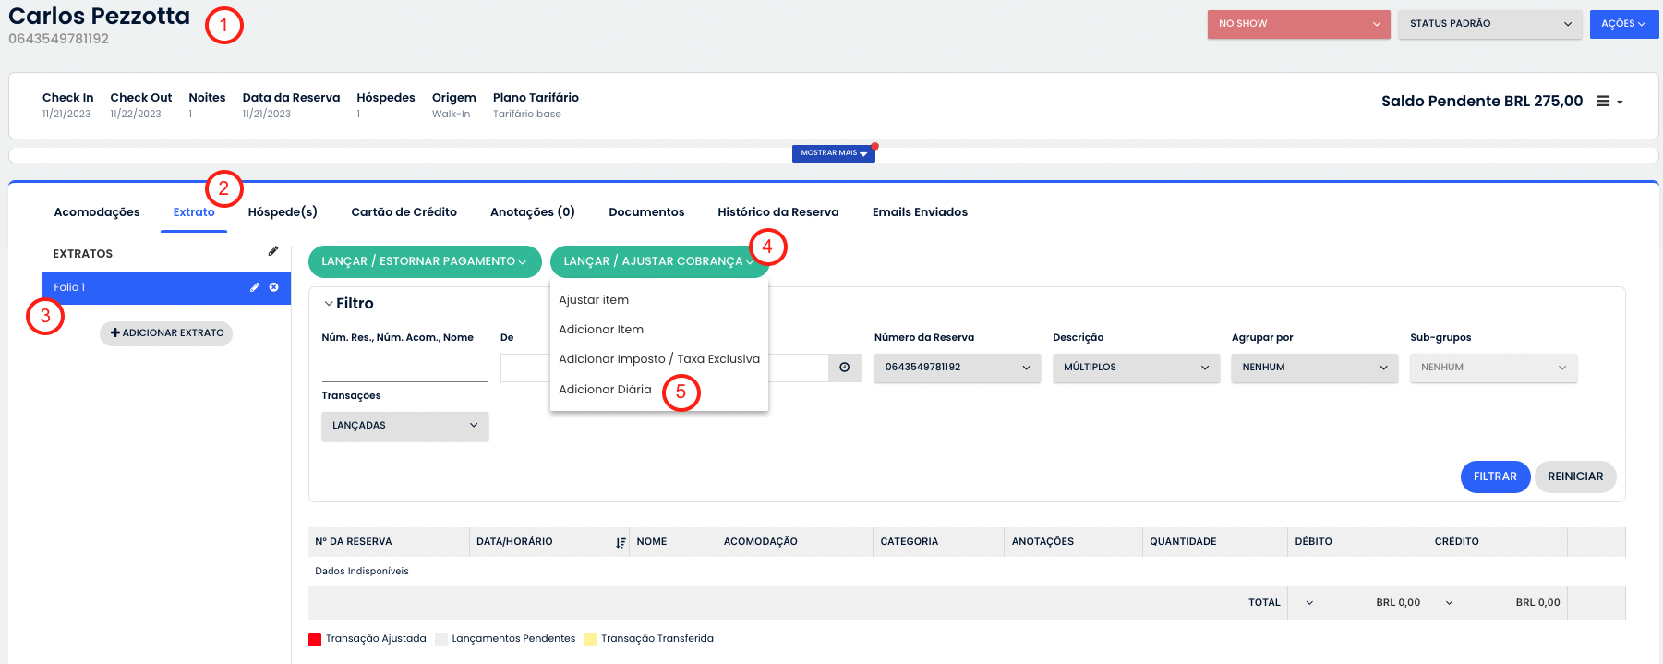Click the Núm. Res., Núm. Acom., Nome field
The image size is (1663, 664).
(404, 368)
